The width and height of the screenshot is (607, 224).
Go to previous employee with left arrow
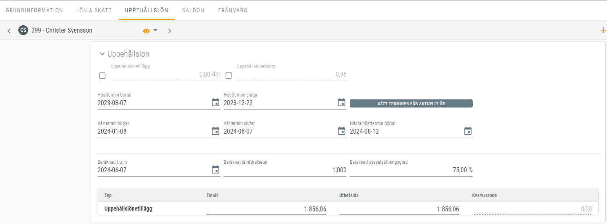(x=9, y=31)
